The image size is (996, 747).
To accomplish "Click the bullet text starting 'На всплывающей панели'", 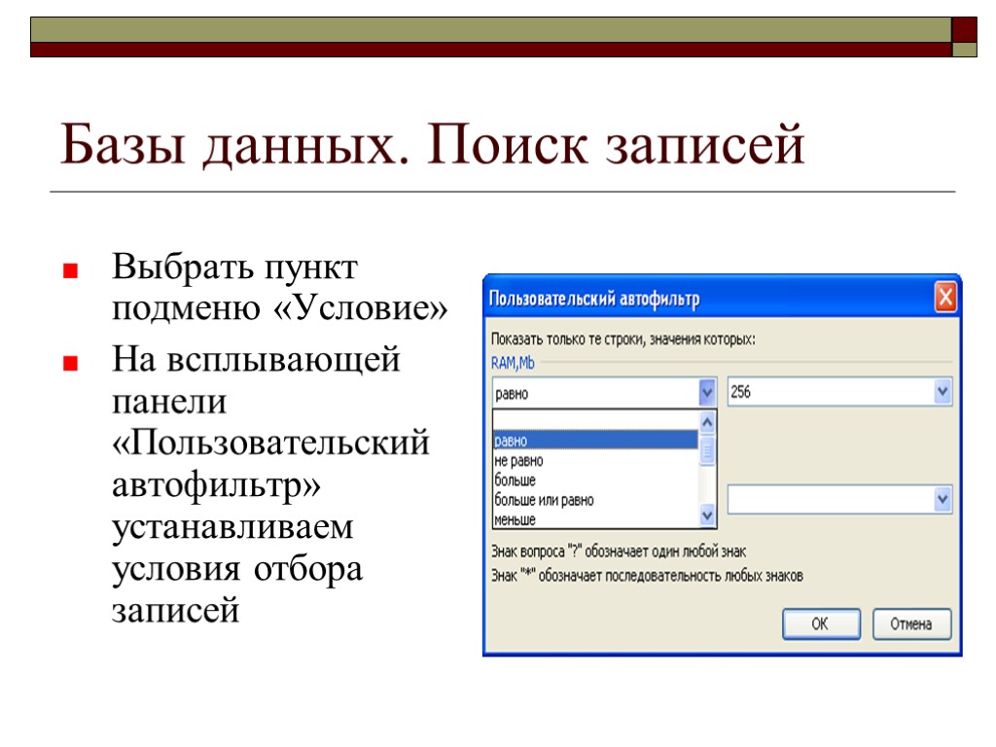I will click(270, 484).
